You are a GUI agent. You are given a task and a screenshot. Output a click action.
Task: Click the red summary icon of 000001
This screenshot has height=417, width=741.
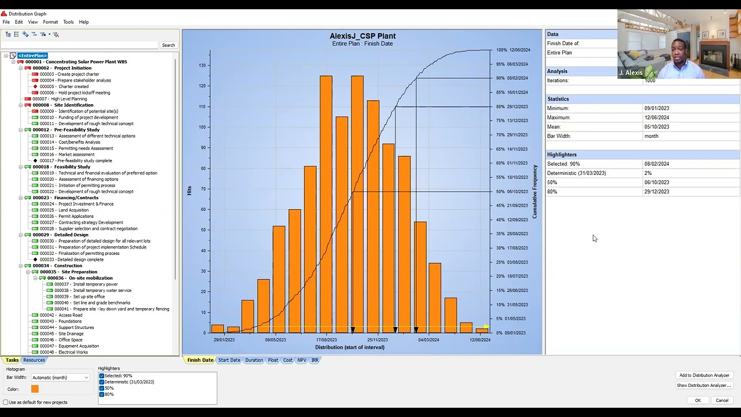tap(20, 62)
